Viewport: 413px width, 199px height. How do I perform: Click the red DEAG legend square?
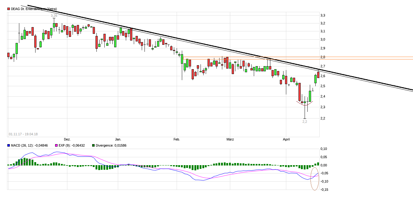point(9,9)
